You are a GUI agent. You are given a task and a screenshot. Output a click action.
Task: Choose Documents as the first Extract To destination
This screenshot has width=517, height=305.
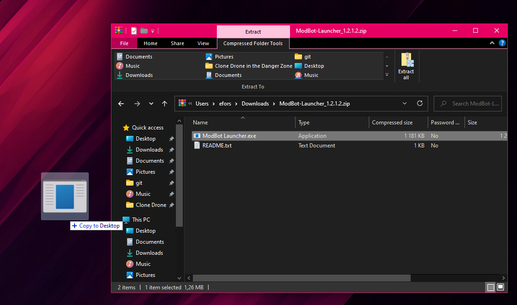pyautogui.click(x=134, y=57)
